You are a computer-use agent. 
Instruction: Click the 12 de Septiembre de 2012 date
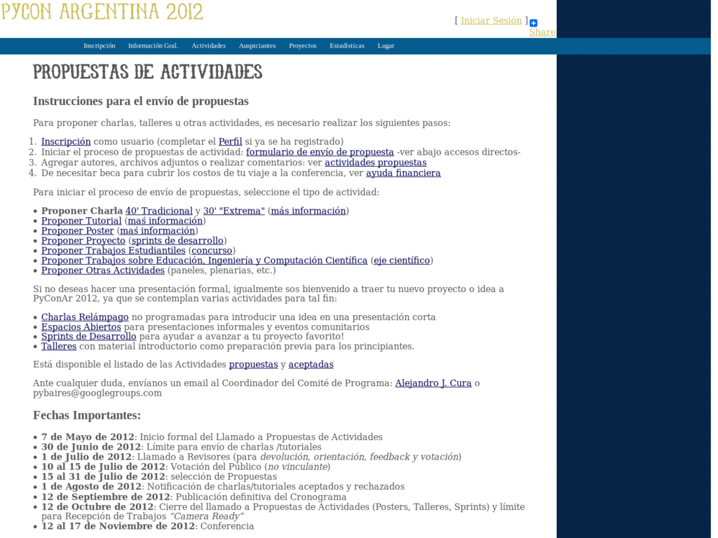[x=106, y=497]
